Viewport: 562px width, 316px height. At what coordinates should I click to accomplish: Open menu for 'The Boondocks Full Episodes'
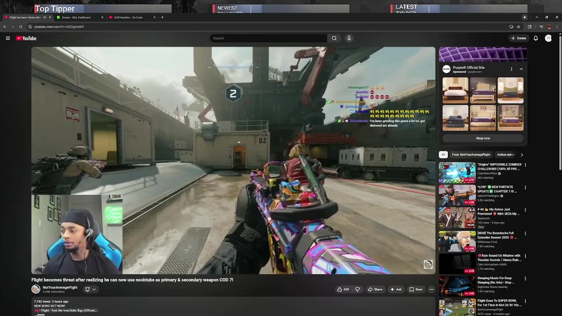point(525,233)
